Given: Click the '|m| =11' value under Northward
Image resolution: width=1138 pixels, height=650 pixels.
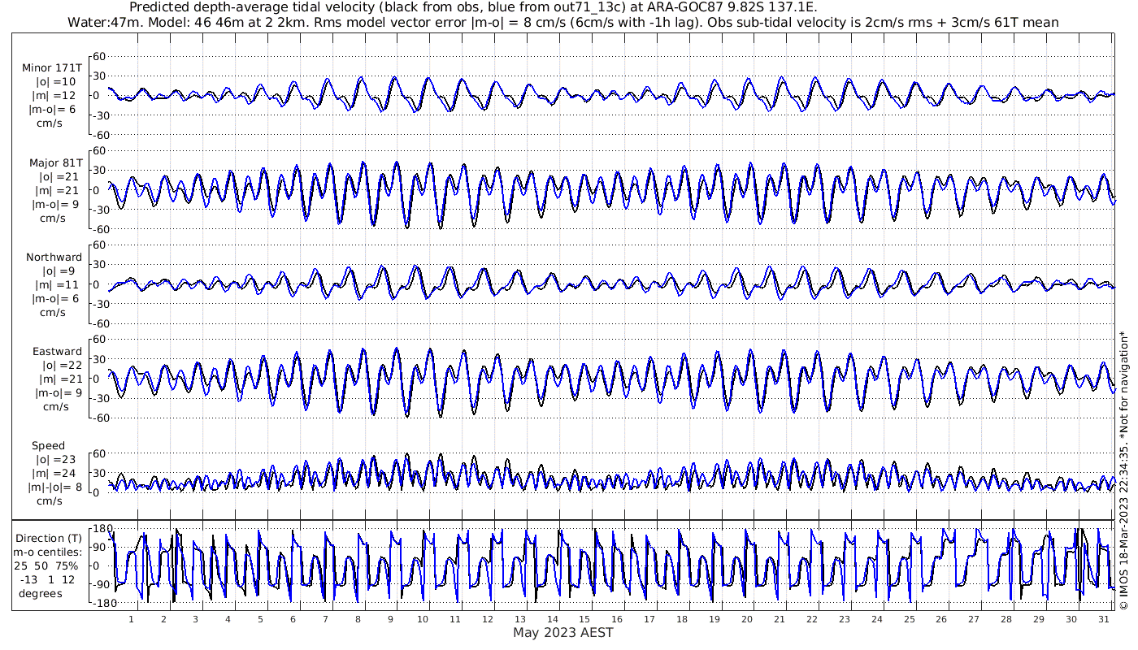Looking at the screenshot, I should (x=56, y=284).
